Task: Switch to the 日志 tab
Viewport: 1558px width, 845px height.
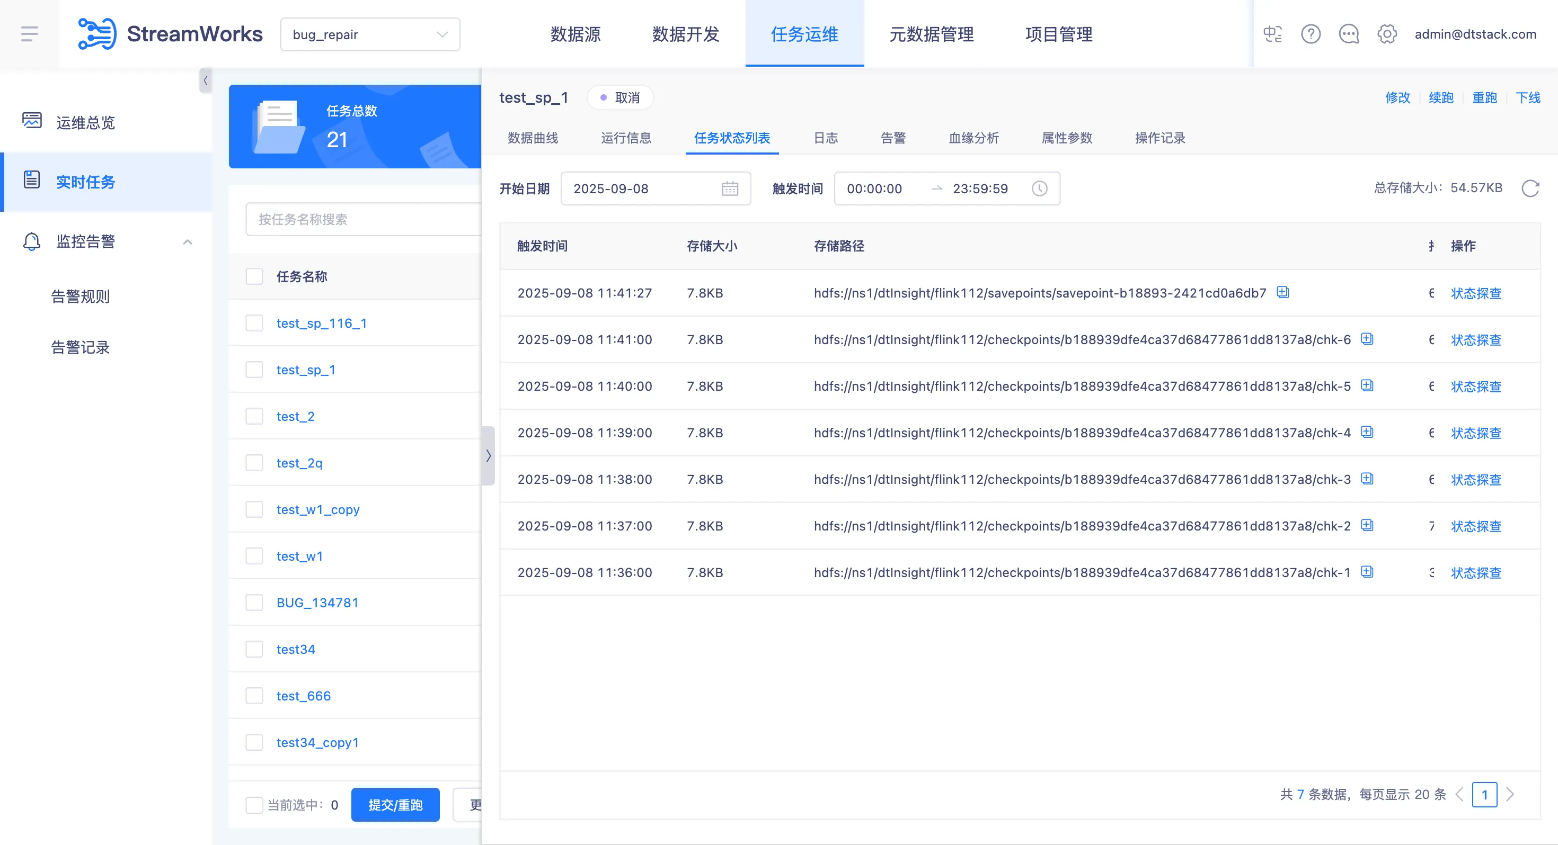Action: [825, 138]
